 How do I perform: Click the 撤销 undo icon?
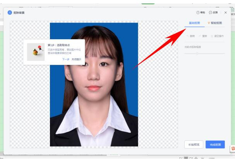pos(187,36)
